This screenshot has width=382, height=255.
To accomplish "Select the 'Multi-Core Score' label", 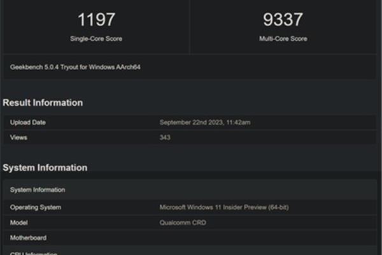I will pos(283,38).
